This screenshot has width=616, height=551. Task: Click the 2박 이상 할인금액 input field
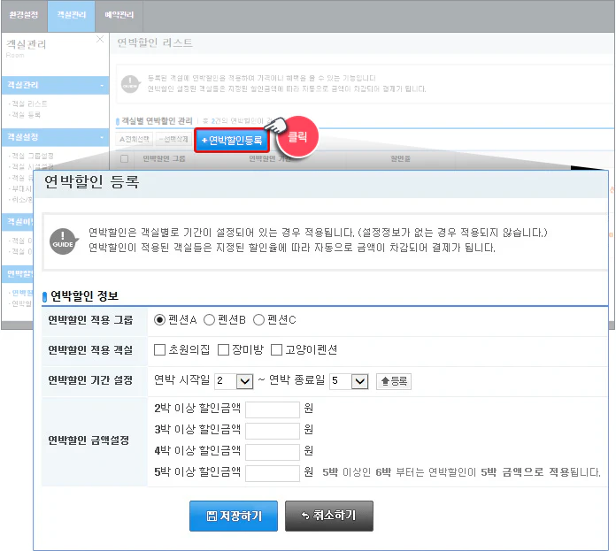[273, 409]
